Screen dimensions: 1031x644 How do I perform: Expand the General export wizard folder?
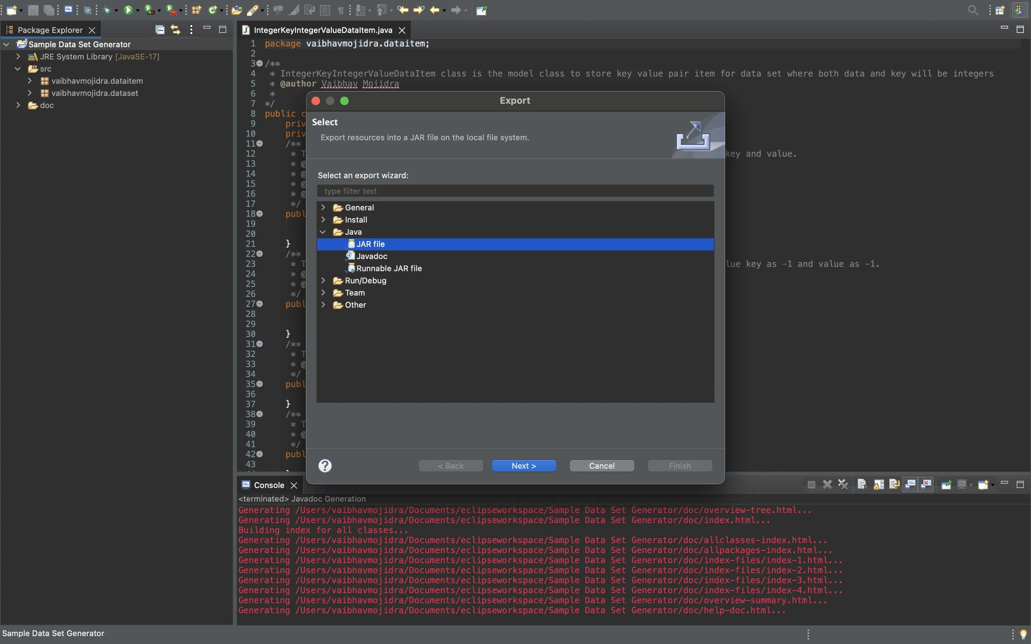[323, 208]
